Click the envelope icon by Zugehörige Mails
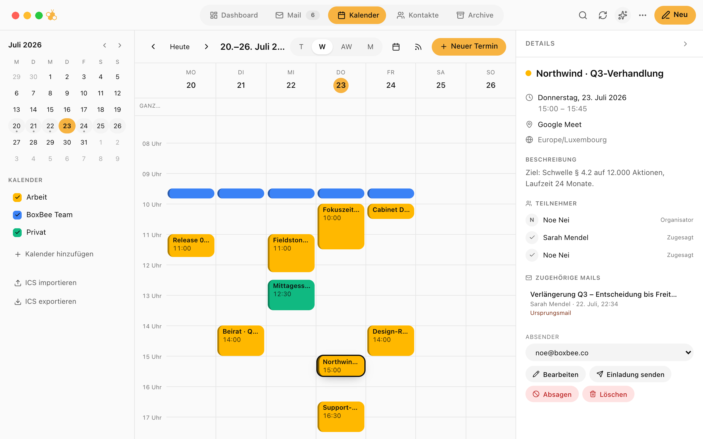Screen dimensions: 703x439 [x=529, y=278]
